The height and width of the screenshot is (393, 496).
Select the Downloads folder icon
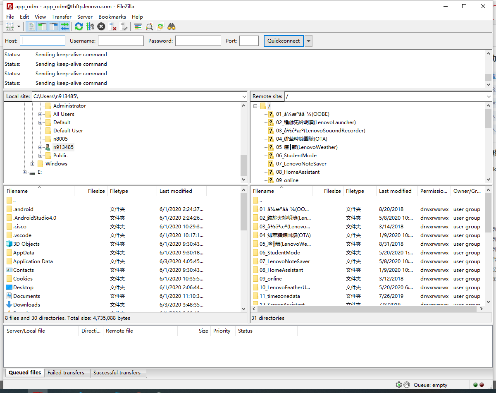click(x=9, y=305)
